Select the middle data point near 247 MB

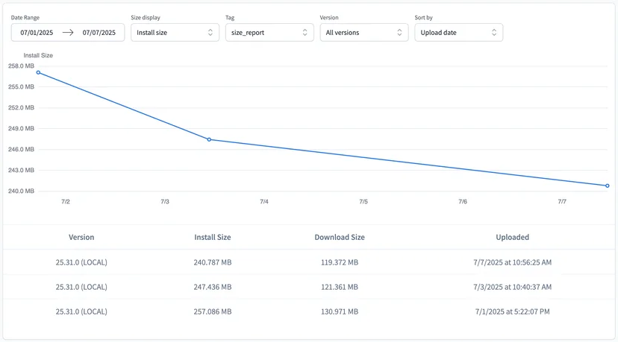209,139
